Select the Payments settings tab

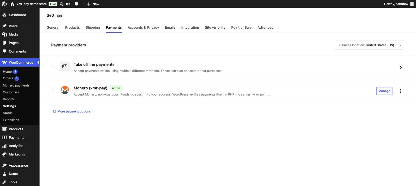114,28
